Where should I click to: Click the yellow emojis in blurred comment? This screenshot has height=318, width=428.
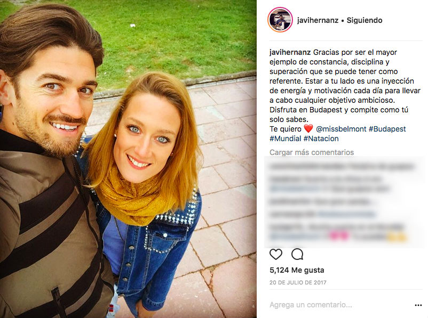click(x=397, y=238)
